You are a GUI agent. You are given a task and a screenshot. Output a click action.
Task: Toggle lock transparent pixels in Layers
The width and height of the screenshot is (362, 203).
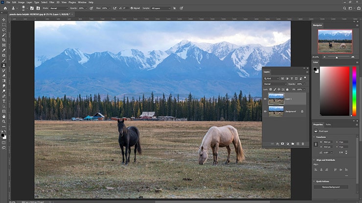pyautogui.click(x=271, y=89)
